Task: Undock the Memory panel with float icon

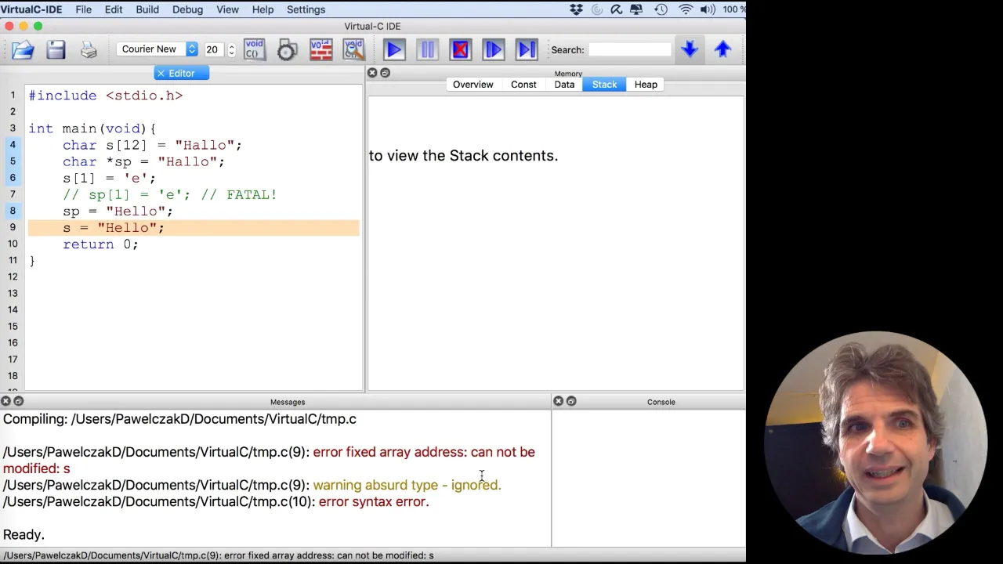Action: pyautogui.click(x=385, y=73)
